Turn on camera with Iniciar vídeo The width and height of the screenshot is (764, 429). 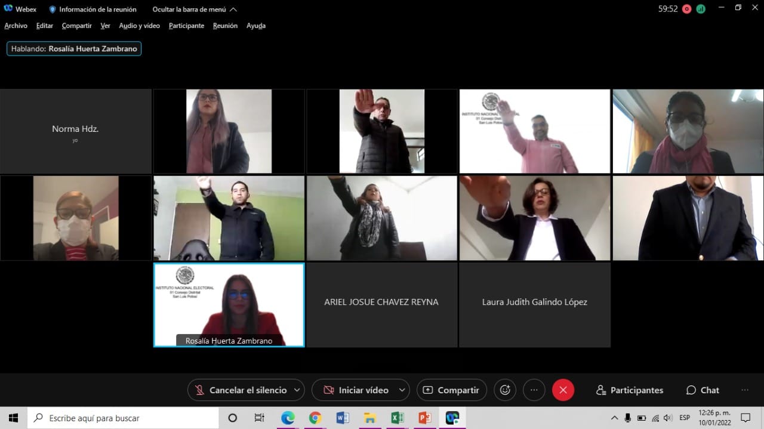click(x=356, y=390)
